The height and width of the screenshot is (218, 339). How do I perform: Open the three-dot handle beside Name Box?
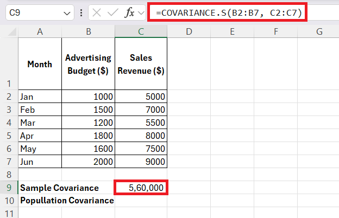pos(81,12)
